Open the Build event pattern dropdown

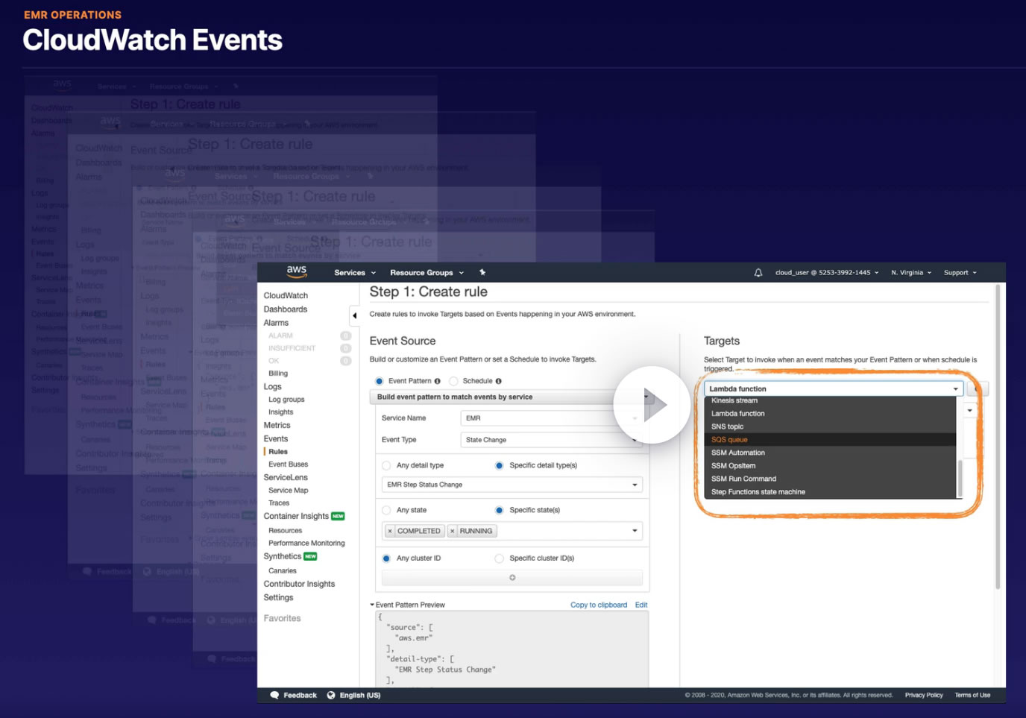click(x=511, y=397)
